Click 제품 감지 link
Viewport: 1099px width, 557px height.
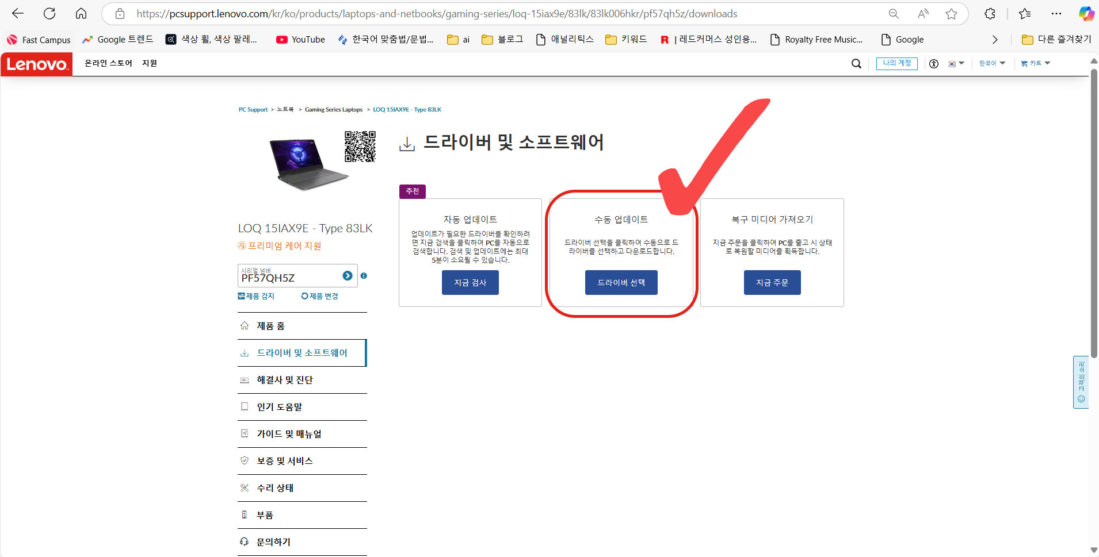pyautogui.click(x=256, y=296)
